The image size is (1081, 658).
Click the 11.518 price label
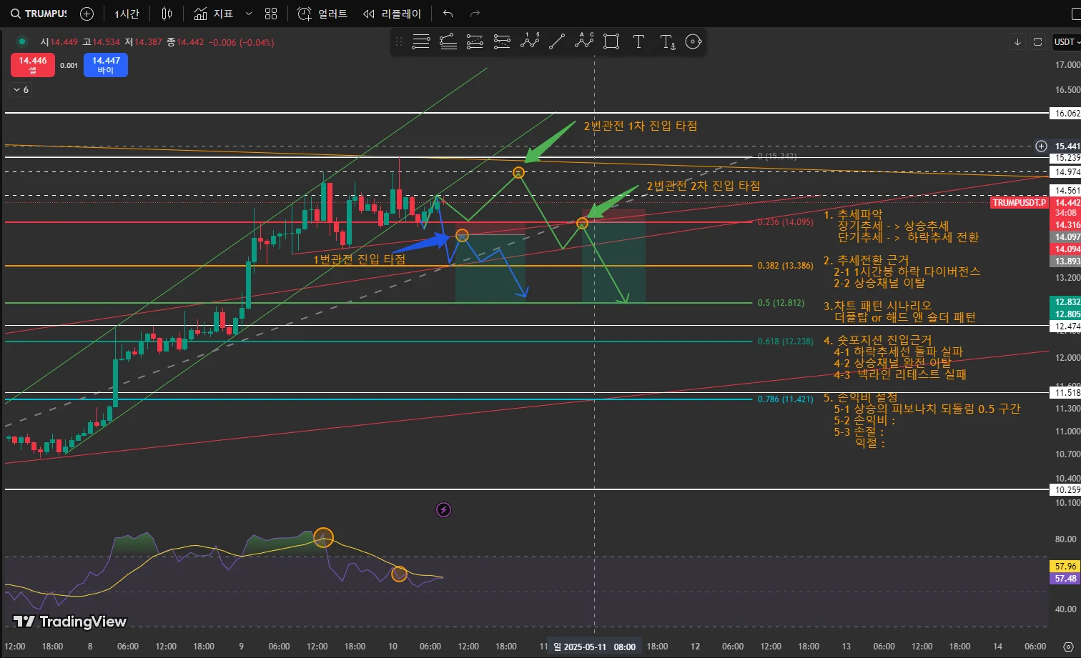pos(1065,393)
